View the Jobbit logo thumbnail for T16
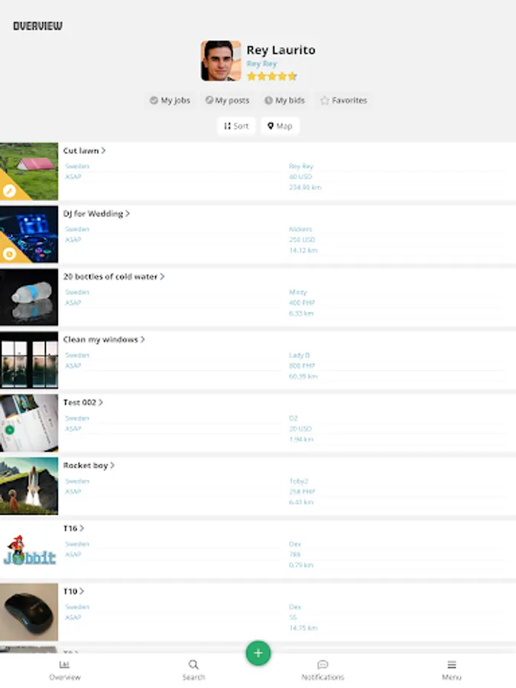The height and width of the screenshot is (688, 516). 29,549
